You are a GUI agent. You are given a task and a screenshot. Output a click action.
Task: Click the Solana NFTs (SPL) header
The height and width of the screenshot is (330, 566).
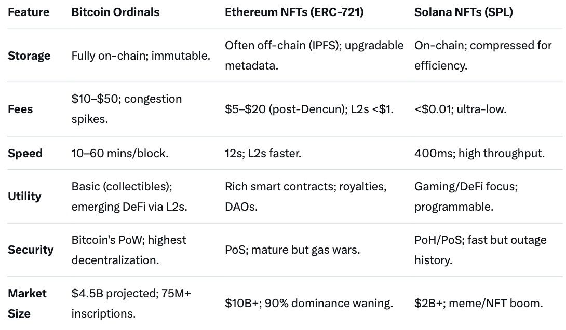point(463,12)
